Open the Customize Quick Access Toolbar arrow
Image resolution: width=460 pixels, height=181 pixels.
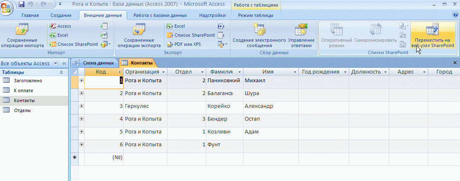60,4
